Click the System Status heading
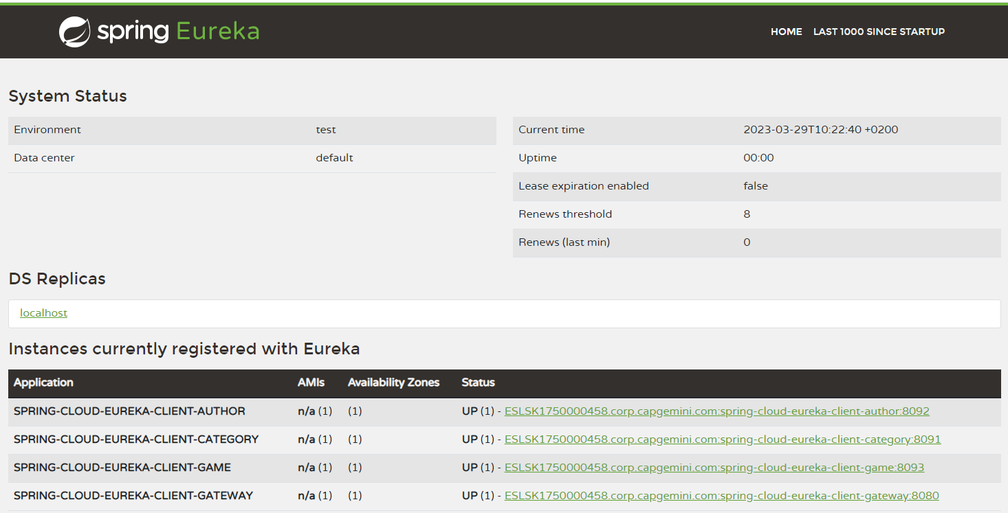The image size is (1008, 513). click(x=67, y=96)
